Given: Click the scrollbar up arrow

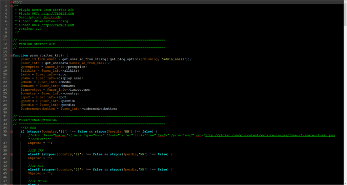Looking at the screenshot, I should (344, 2).
